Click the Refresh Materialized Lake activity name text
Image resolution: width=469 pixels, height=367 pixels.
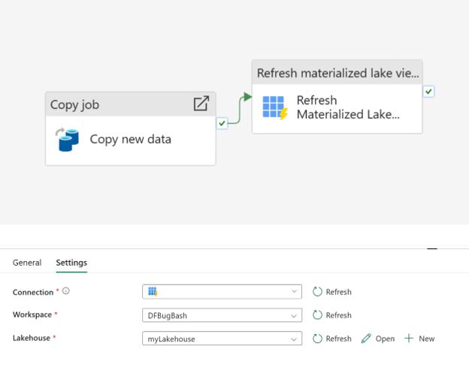pyautogui.click(x=348, y=107)
